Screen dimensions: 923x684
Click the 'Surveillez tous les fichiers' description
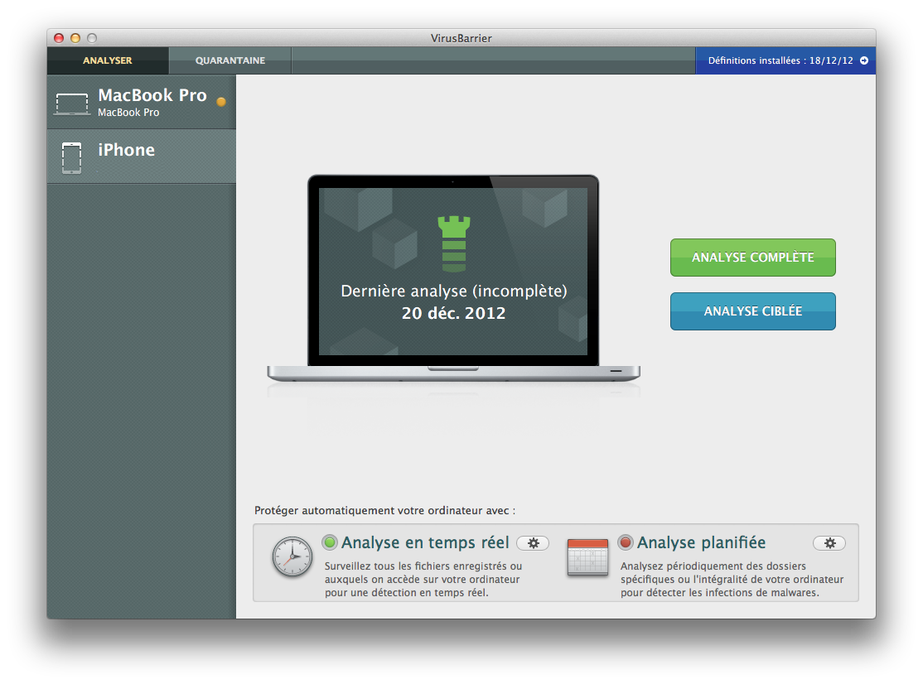[423, 580]
